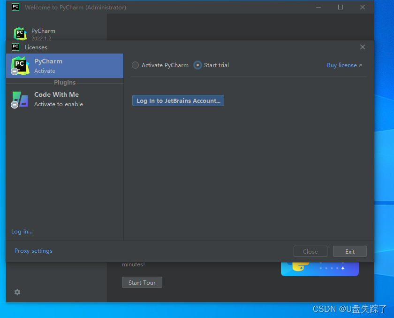Minimize the Welcome to PyCharm window
Screen dimensions: 394x318
[318, 7]
